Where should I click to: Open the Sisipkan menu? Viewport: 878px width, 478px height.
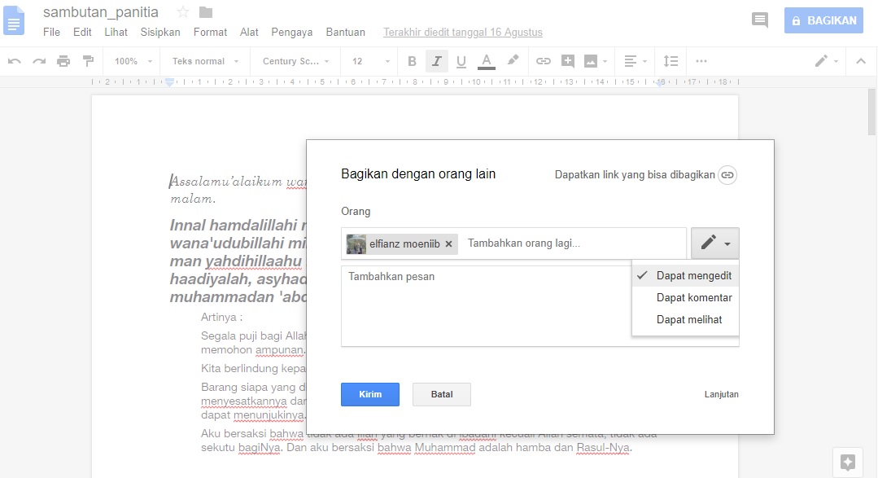coord(160,33)
